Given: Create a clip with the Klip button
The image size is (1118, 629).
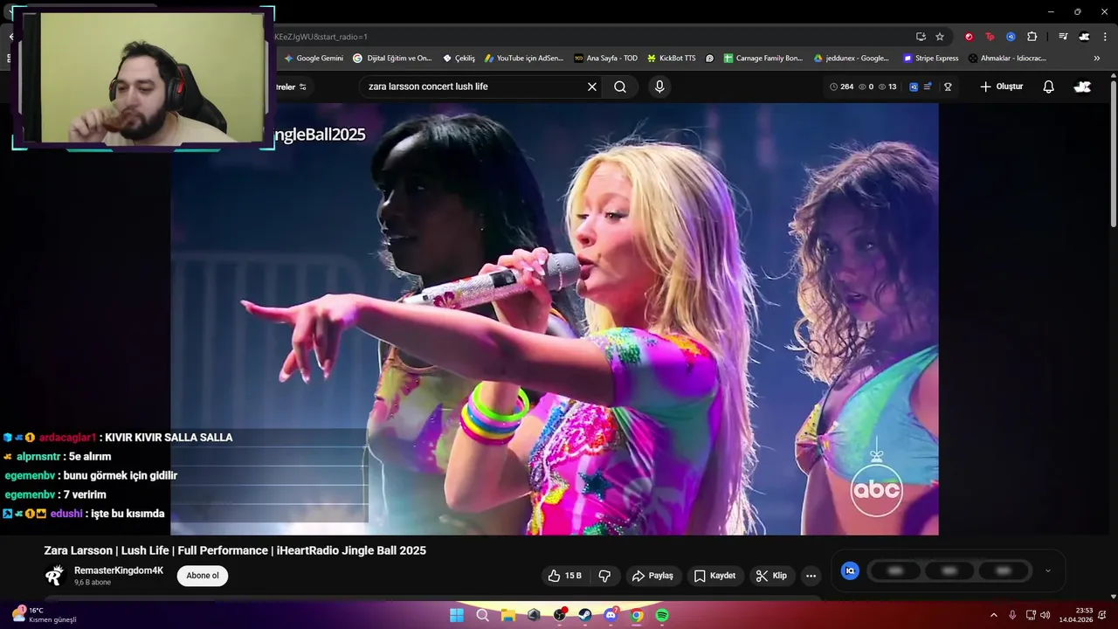Looking at the screenshot, I should coord(771,576).
